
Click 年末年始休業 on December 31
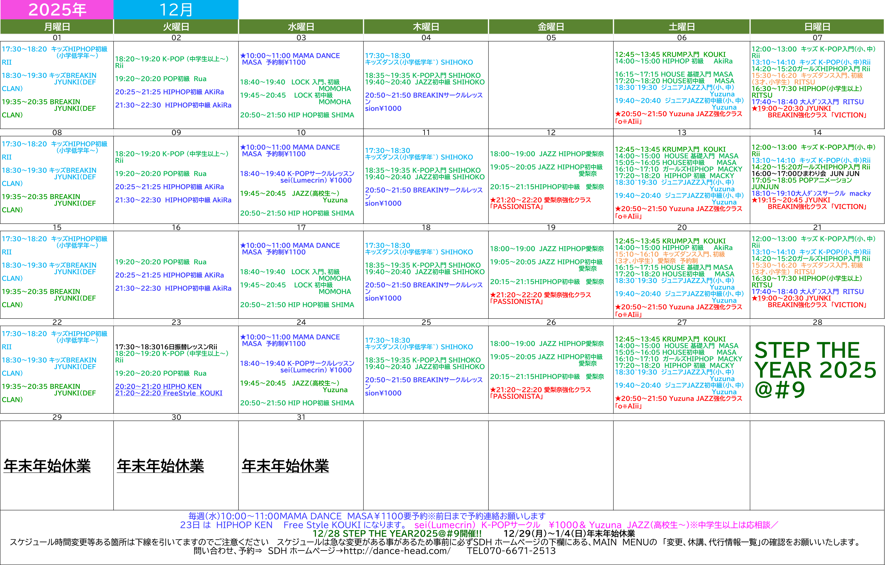(x=285, y=466)
